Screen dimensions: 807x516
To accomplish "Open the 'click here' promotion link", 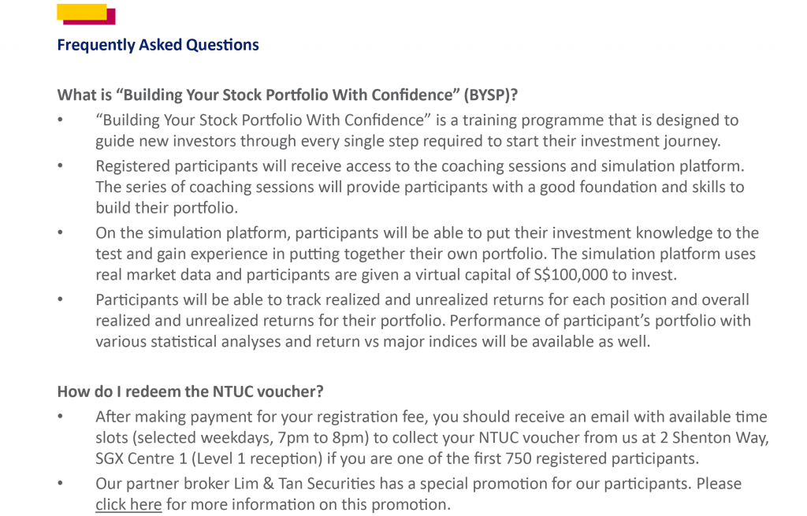I will coord(128,505).
